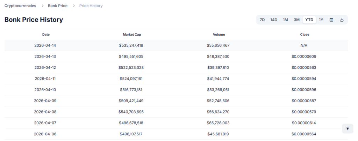The width and height of the screenshot is (358, 141).
Task: Click the $0.00000609 close price
Action: (304, 57)
